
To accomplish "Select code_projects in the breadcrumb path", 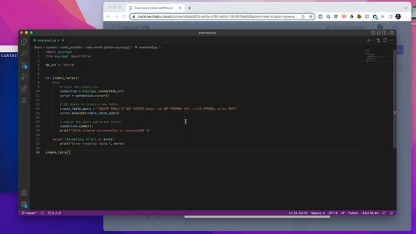I will coord(71,47).
